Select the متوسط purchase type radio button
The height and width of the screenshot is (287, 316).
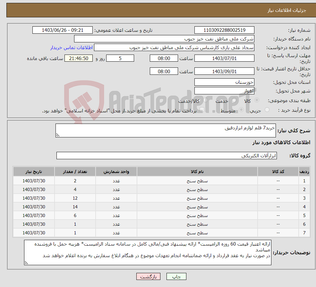tap(241, 110)
